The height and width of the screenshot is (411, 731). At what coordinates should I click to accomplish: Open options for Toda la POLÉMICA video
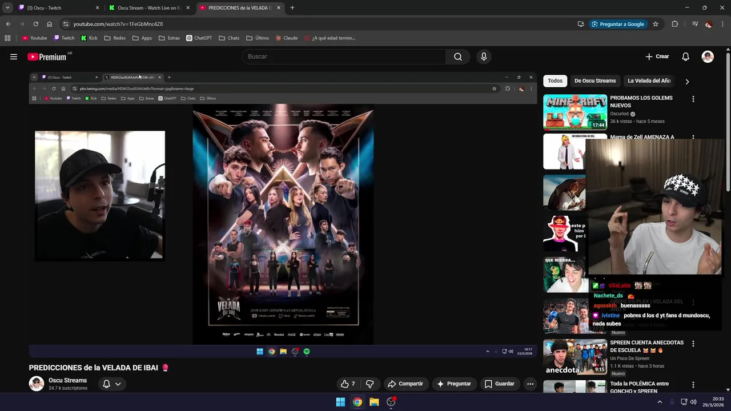point(693,385)
